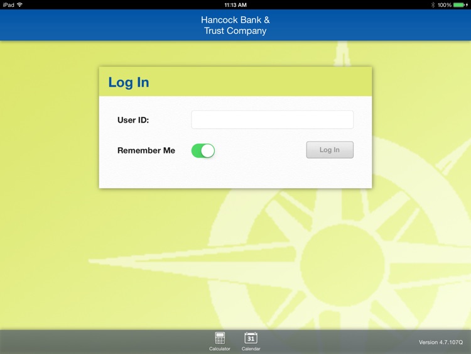Open the Calendar tool
The height and width of the screenshot is (354, 471).
(x=251, y=341)
